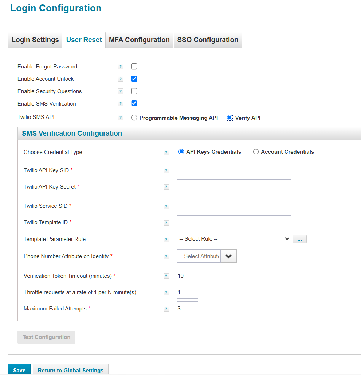Image resolution: width=361 pixels, height=376 pixels.
Task: Go to the SSO Configuration tab
Action: 208,40
